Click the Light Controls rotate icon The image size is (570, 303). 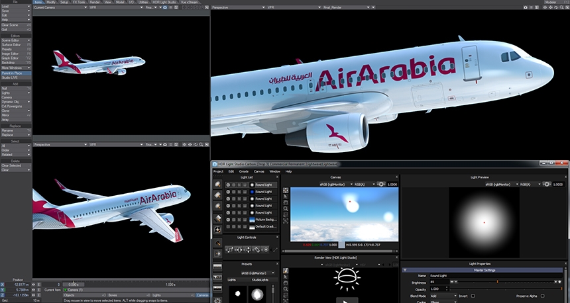pos(256,249)
